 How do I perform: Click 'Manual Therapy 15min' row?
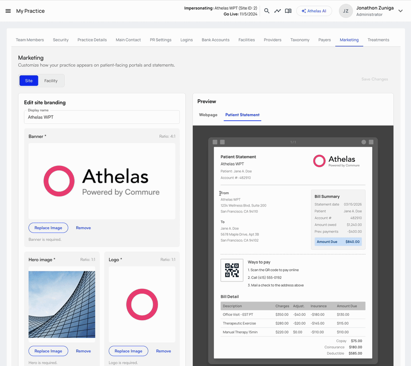(x=293, y=332)
